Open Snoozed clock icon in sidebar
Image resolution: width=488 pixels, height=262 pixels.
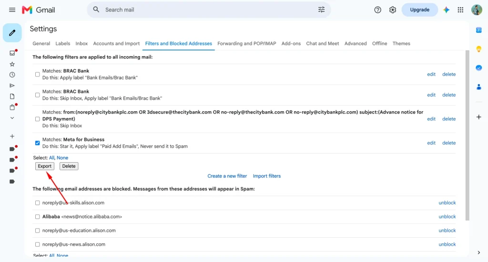[12, 75]
